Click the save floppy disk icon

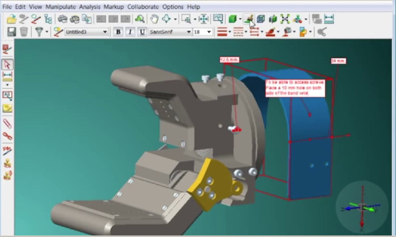(11, 32)
